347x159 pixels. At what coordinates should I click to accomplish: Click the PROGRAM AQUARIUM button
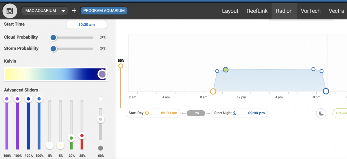pos(104,11)
